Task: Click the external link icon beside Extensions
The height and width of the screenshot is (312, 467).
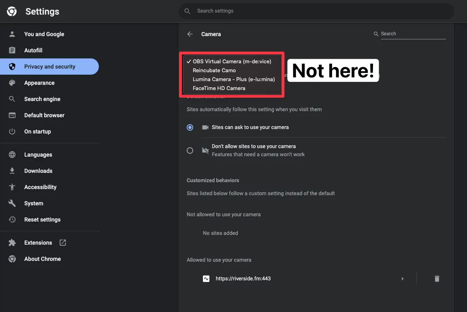Action: pos(62,243)
